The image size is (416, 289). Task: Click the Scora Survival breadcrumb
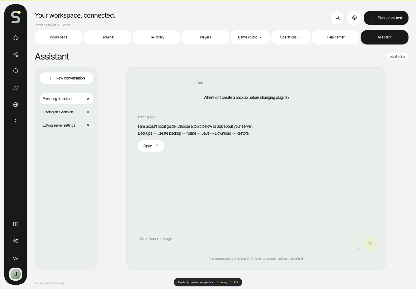click(45, 25)
